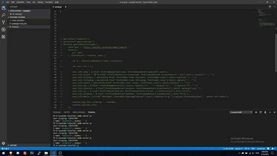277x156 pixels.
Task: Switch to the Problems panel tab
Action: point(57,112)
